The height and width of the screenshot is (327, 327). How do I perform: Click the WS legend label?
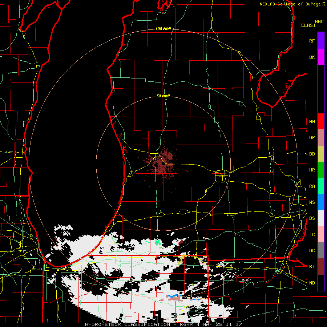point(312,202)
